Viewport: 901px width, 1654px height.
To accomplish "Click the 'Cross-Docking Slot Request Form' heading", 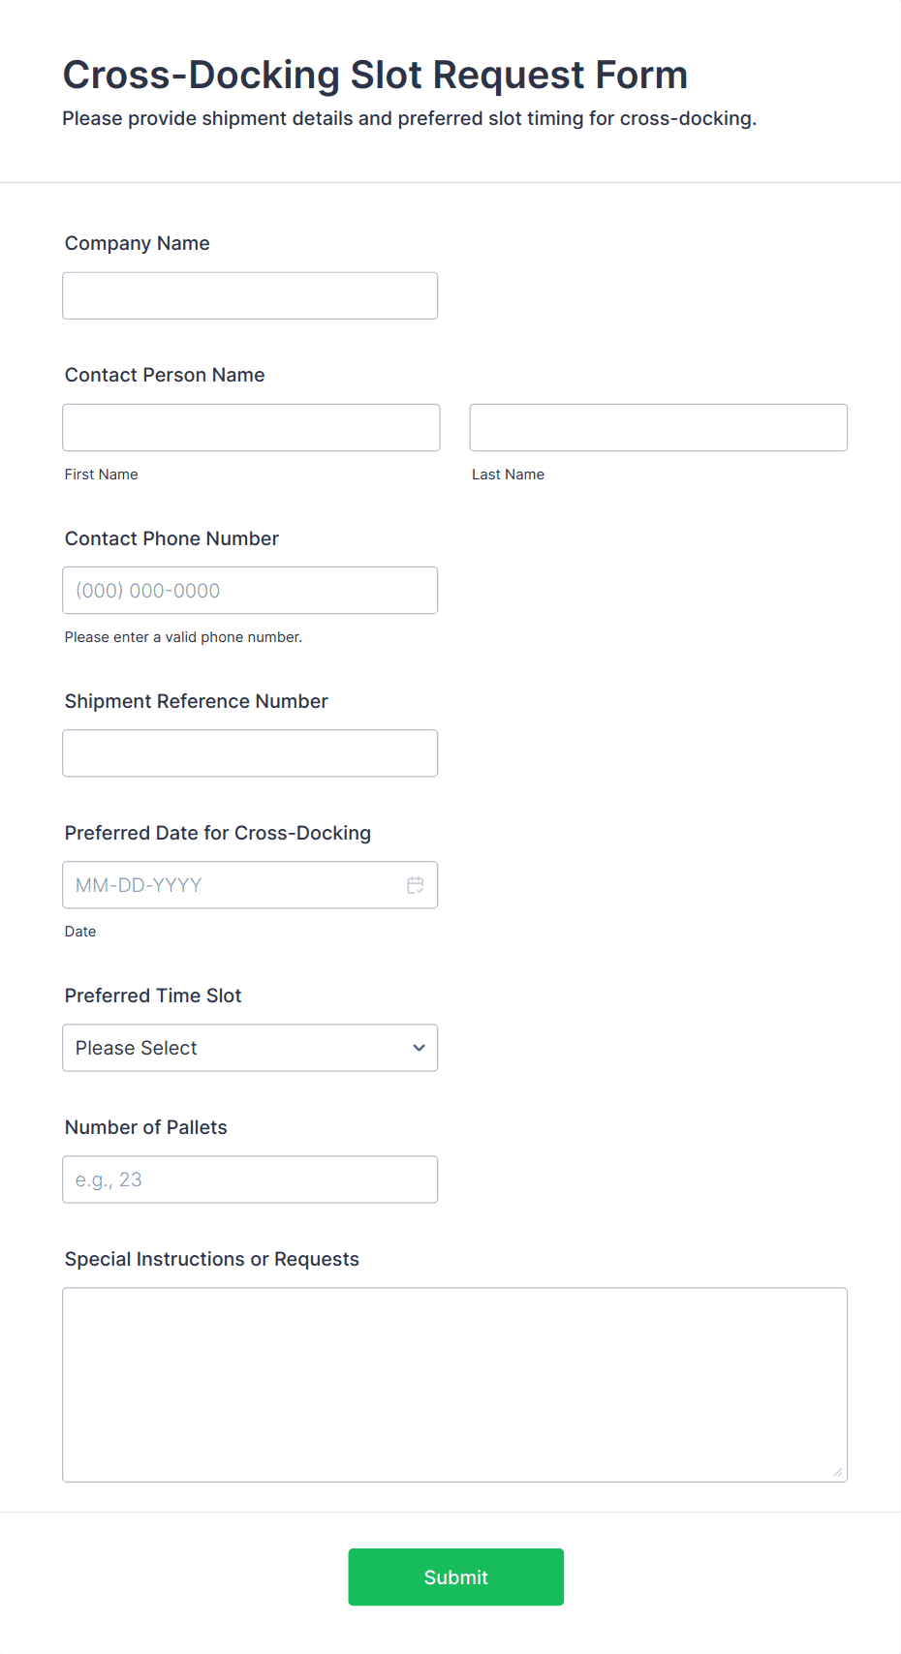I will pyautogui.click(x=375, y=75).
